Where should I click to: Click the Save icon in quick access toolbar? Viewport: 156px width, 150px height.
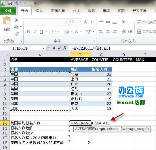[x=10, y=3]
